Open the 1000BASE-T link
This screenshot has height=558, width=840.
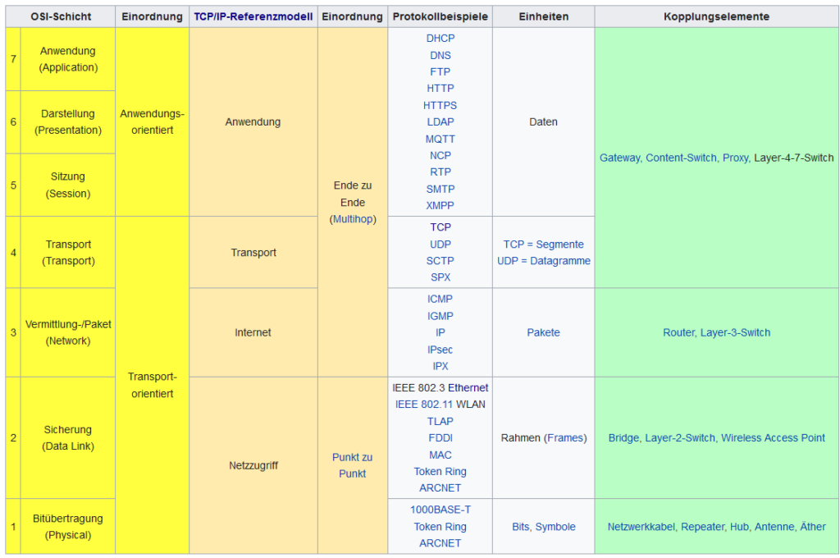tap(441, 510)
